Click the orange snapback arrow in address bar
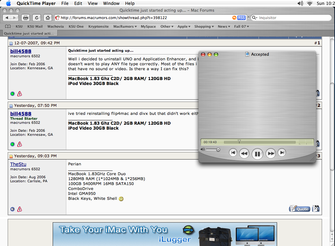 [234, 18]
